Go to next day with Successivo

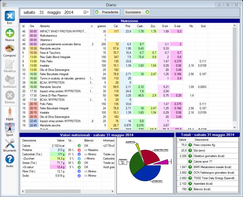pos(137,12)
